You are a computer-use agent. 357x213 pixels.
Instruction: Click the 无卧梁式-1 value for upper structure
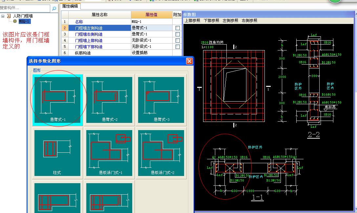(x=152, y=40)
